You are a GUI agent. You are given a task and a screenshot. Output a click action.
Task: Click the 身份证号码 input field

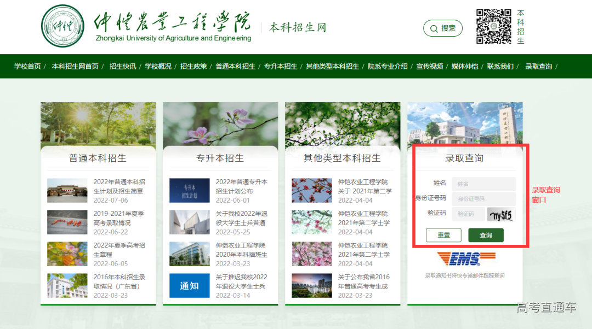[x=483, y=198]
